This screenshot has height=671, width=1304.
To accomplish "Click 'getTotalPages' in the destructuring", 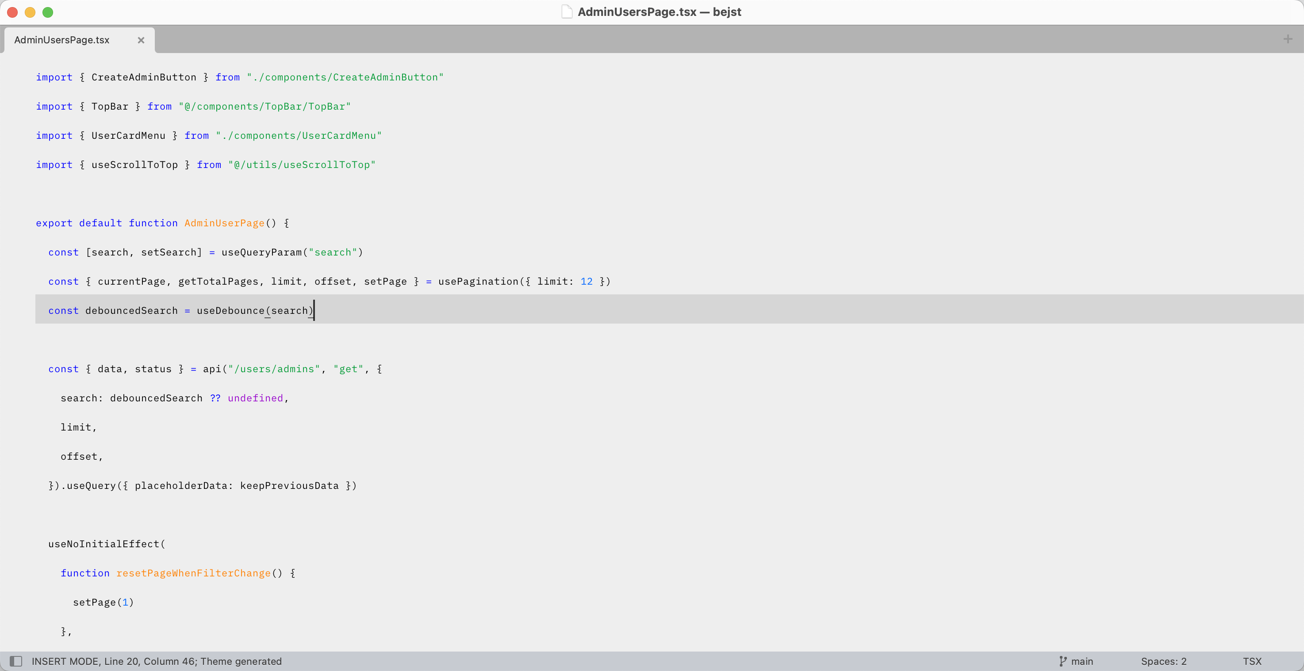I will click(x=218, y=282).
